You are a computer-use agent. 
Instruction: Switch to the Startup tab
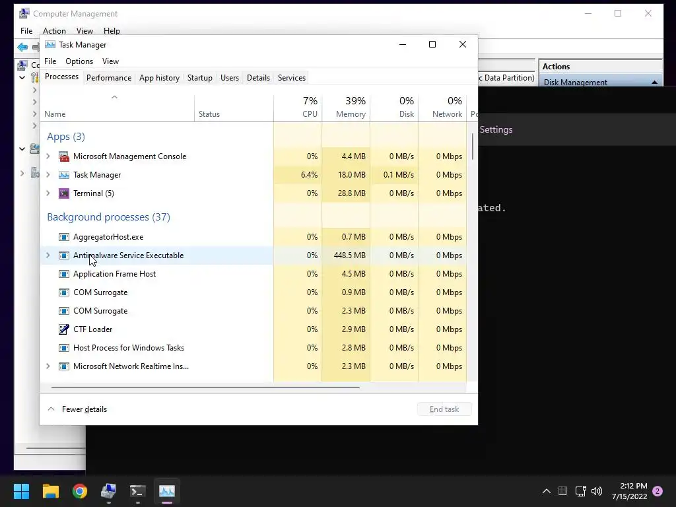[x=199, y=78]
